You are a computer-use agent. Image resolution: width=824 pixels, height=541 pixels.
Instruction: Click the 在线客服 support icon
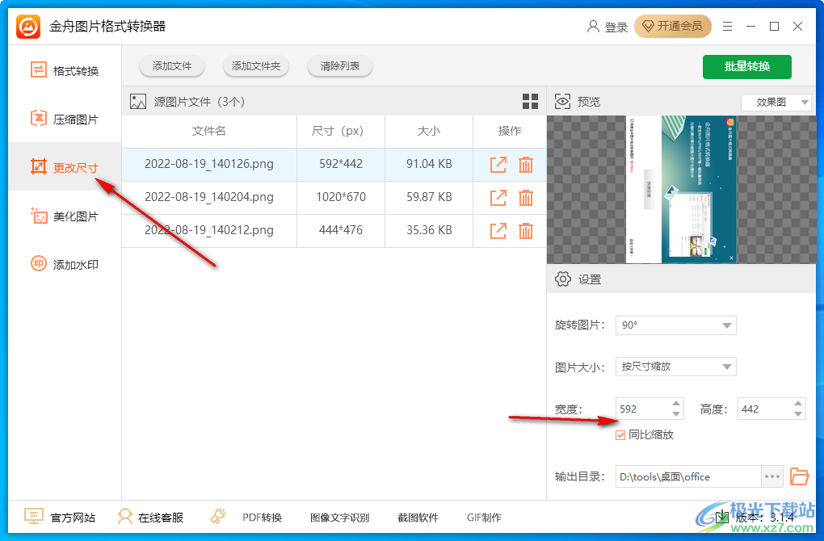tap(125, 517)
